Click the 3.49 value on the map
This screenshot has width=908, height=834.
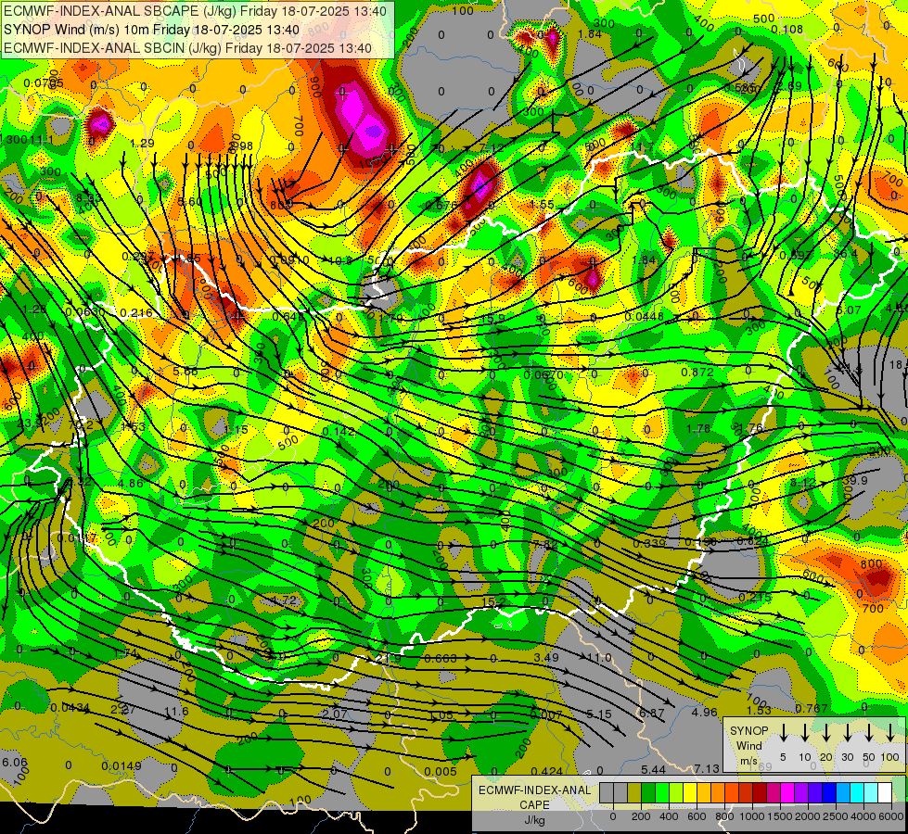click(546, 658)
